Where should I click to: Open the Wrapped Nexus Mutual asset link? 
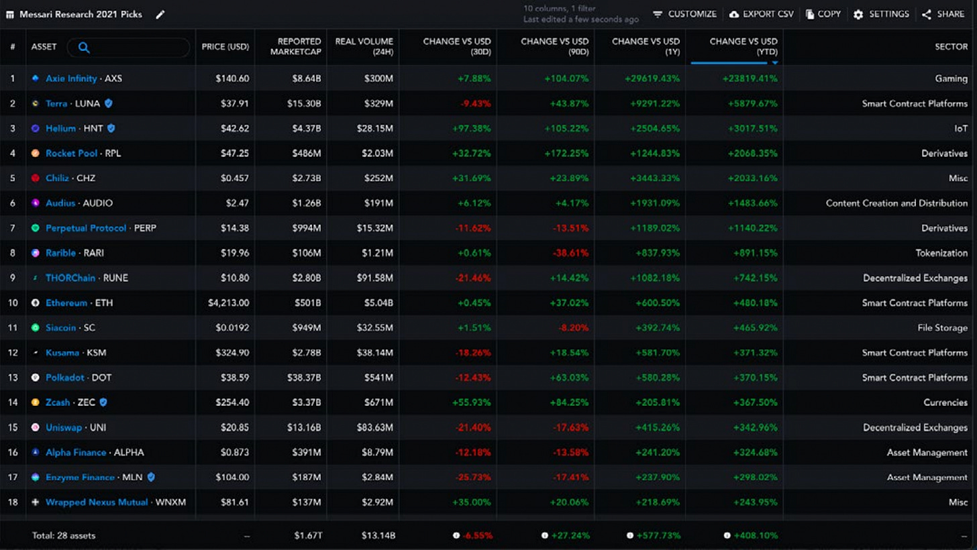[97, 502]
